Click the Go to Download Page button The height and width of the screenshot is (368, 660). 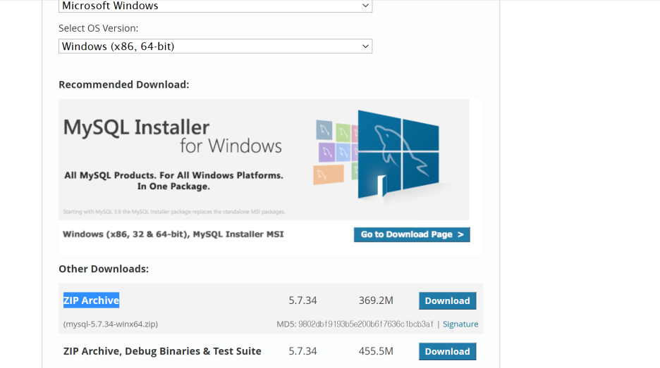(412, 234)
